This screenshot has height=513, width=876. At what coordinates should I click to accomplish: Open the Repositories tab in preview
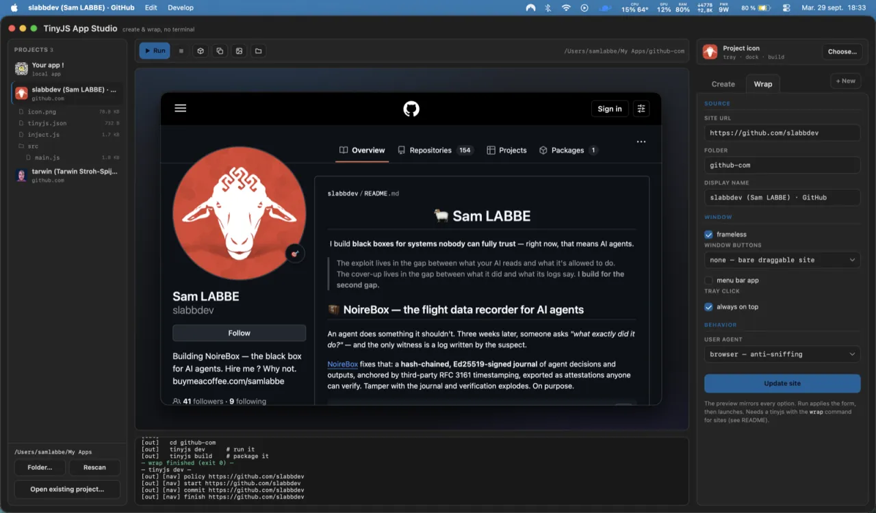coord(435,150)
